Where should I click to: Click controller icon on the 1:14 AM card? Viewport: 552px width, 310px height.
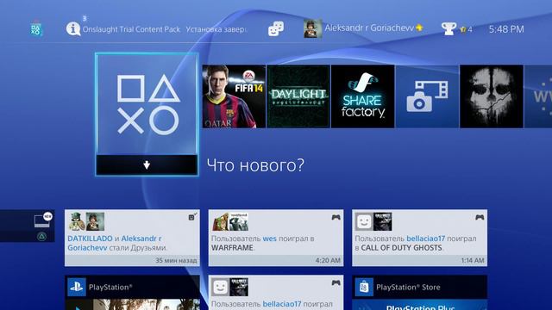pyautogui.click(x=480, y=218)
